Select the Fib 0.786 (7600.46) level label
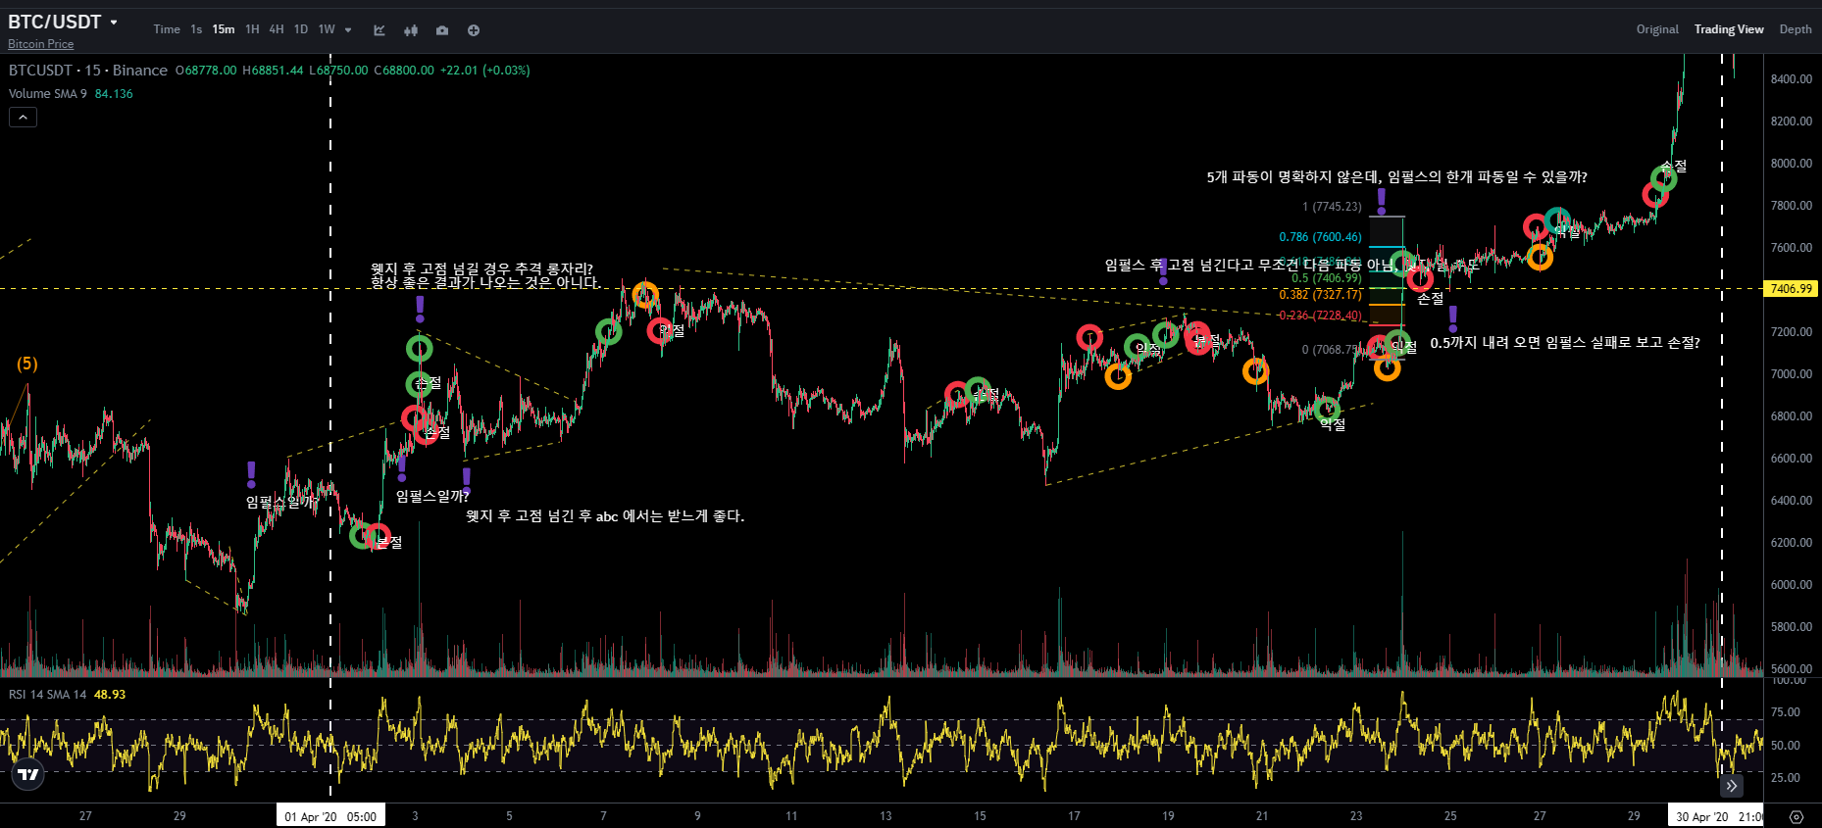 pos(1320,237)
